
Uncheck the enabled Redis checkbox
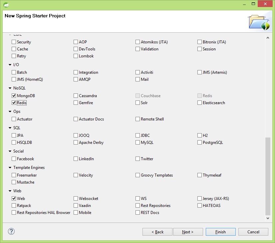[x=14, y=103]
